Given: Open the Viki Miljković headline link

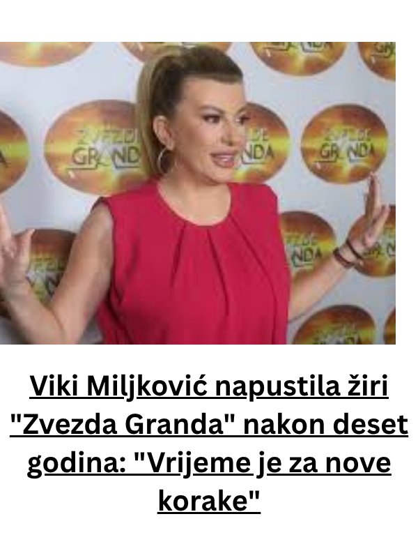Looking at the screenshot, I should click(x=209, y=444).
